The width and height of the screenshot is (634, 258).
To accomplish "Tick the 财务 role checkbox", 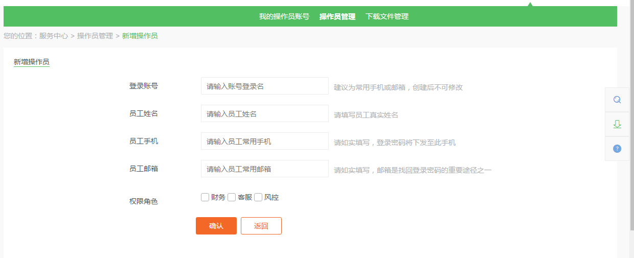I will coord(205,197).
